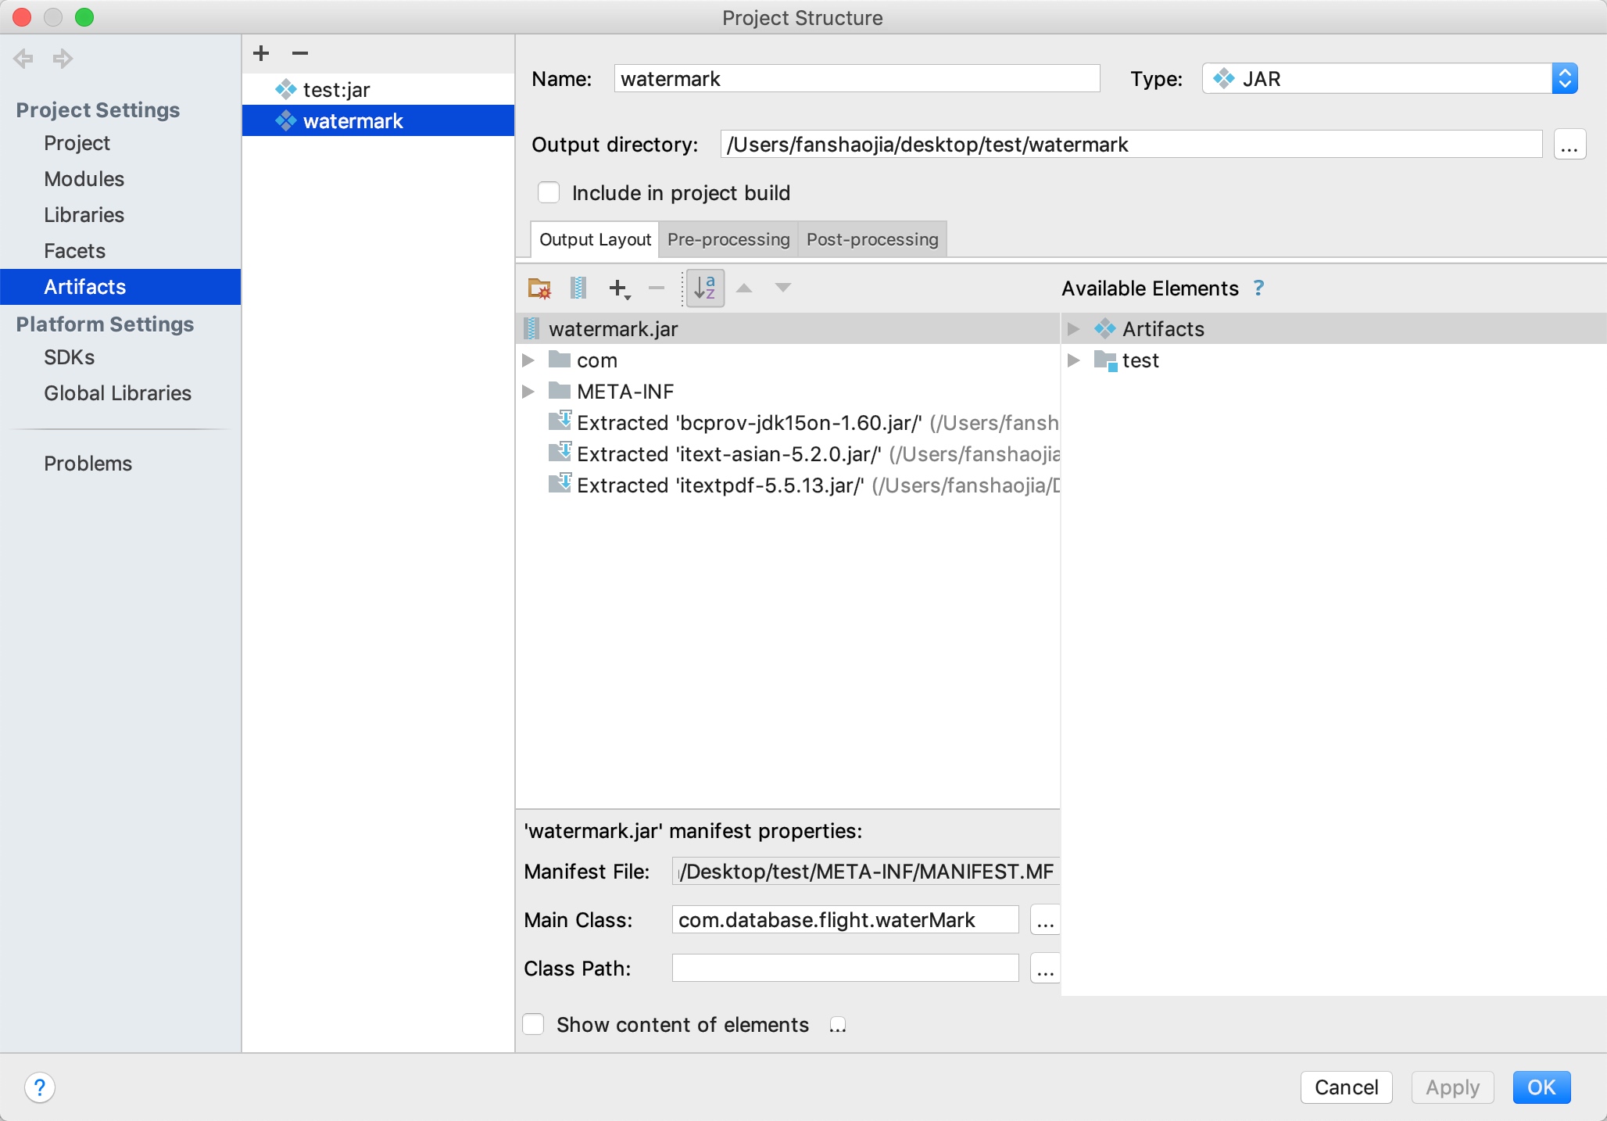Add new artifact with plus icon
Screen dimensions: 1607x1121
click(261, 53)
